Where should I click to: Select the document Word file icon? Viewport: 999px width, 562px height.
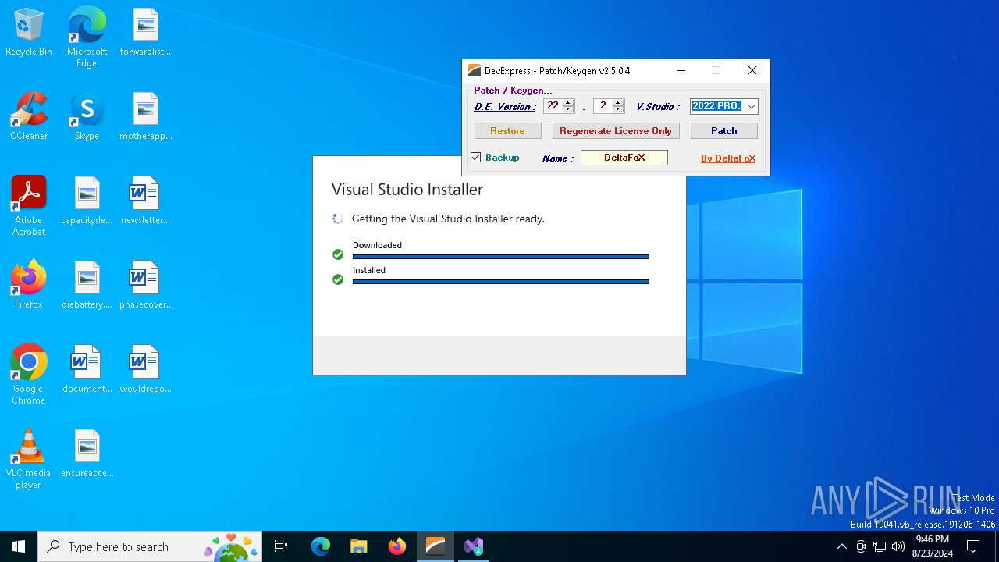coord(87,370)
